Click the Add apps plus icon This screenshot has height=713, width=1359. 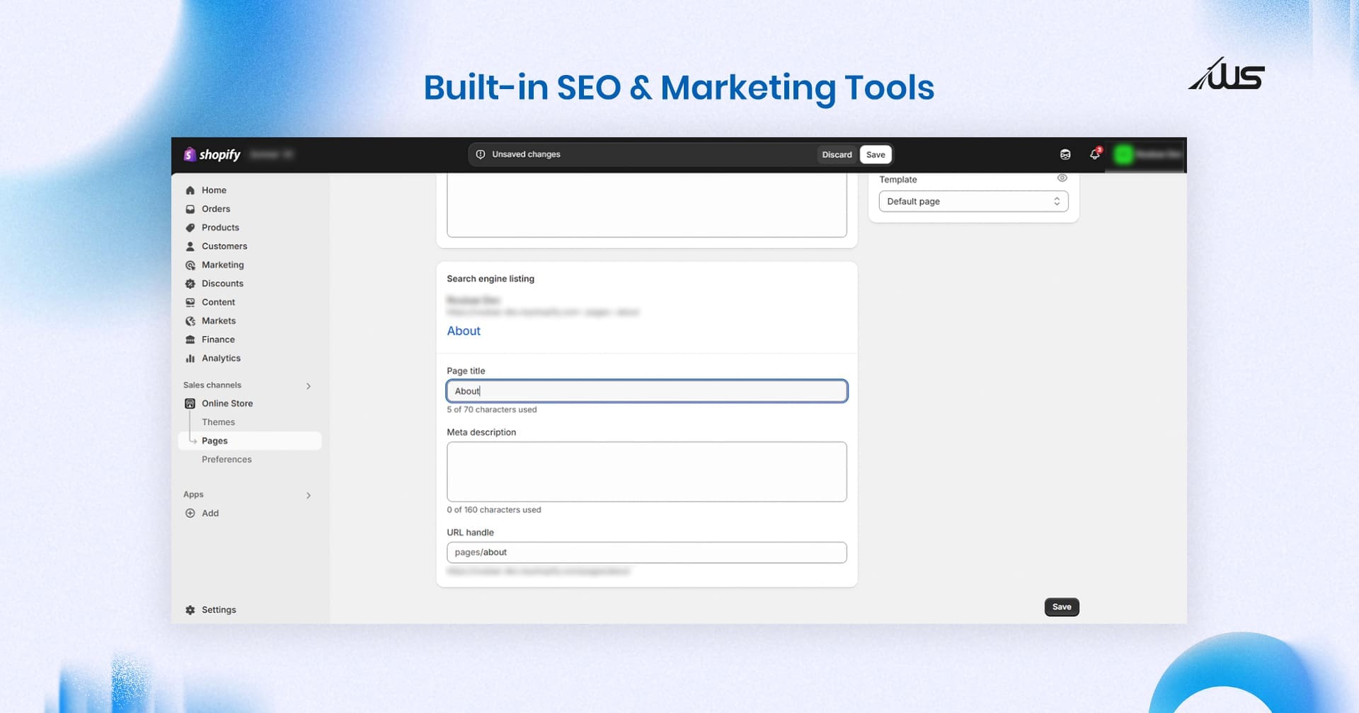190,514
